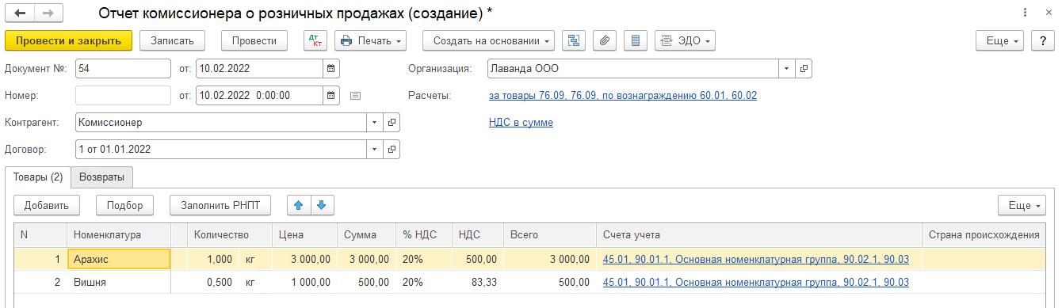This screenshot has height=308, width=1062.
Task: Open account link in Вишня row
Action: (x=756, y=282)
